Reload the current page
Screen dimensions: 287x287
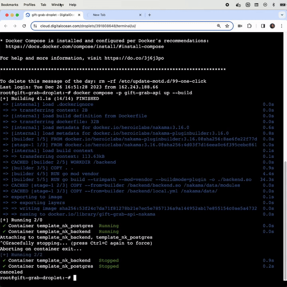(24, 26)
